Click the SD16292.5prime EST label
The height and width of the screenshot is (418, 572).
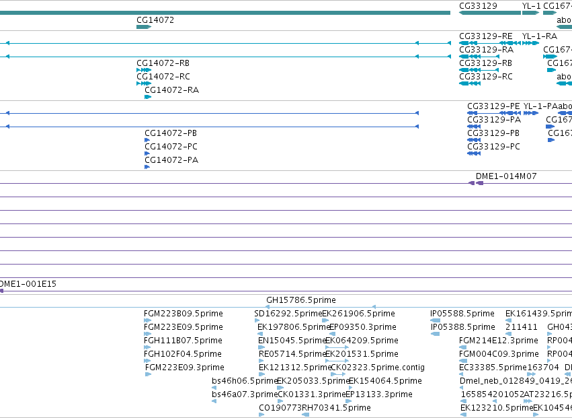click(x=288, y=314)
